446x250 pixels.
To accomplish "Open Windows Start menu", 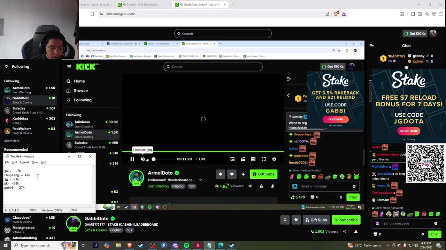I will point(5,245).
